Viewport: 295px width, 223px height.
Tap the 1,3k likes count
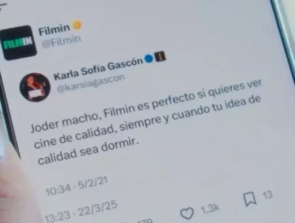point(210,209)
